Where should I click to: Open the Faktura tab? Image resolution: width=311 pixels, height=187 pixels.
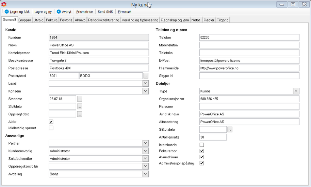pos(52,20)
